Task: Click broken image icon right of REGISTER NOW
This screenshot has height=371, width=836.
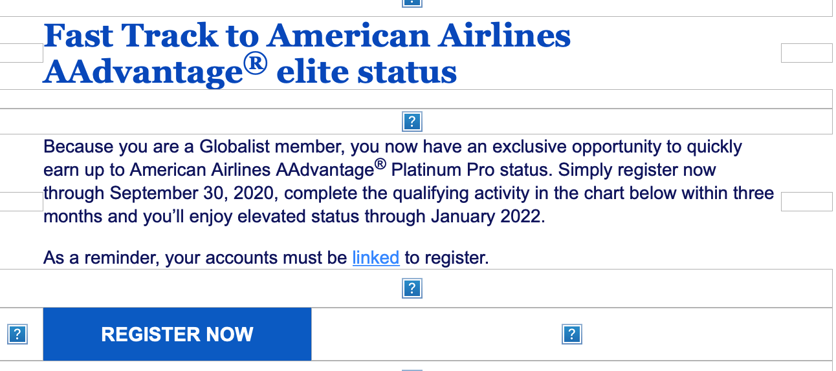Action: pos(571,334)
